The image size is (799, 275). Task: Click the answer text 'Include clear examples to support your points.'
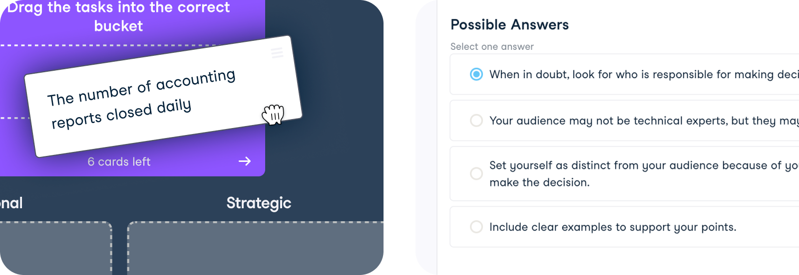(613, 227)
